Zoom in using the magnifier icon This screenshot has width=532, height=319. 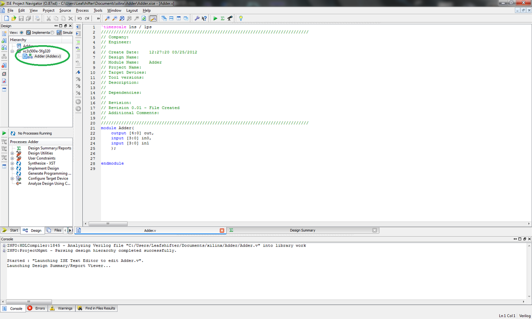pyautogui.click(x=107, y=18)
